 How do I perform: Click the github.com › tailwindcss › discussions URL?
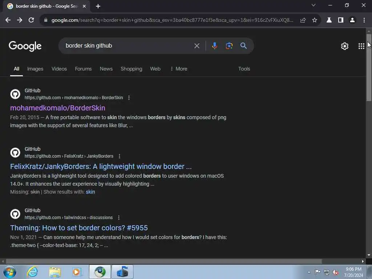69,218
